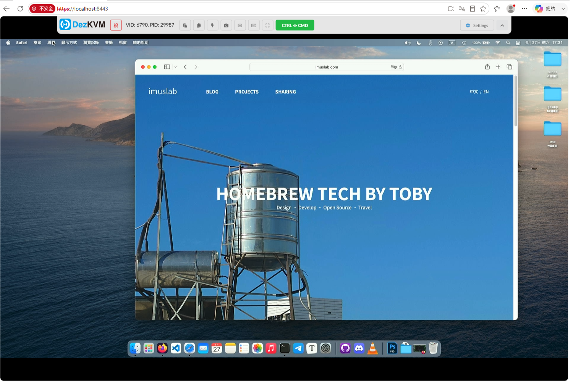Enter fullscreen with the expand icon

267,26
